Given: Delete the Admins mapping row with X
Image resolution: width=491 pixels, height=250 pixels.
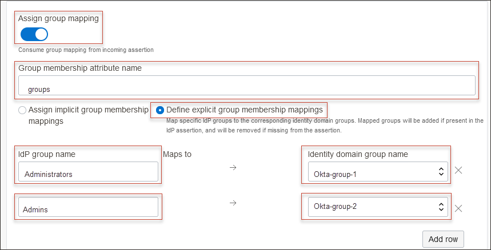Looking at the screenshot, I should click(458, 208).
